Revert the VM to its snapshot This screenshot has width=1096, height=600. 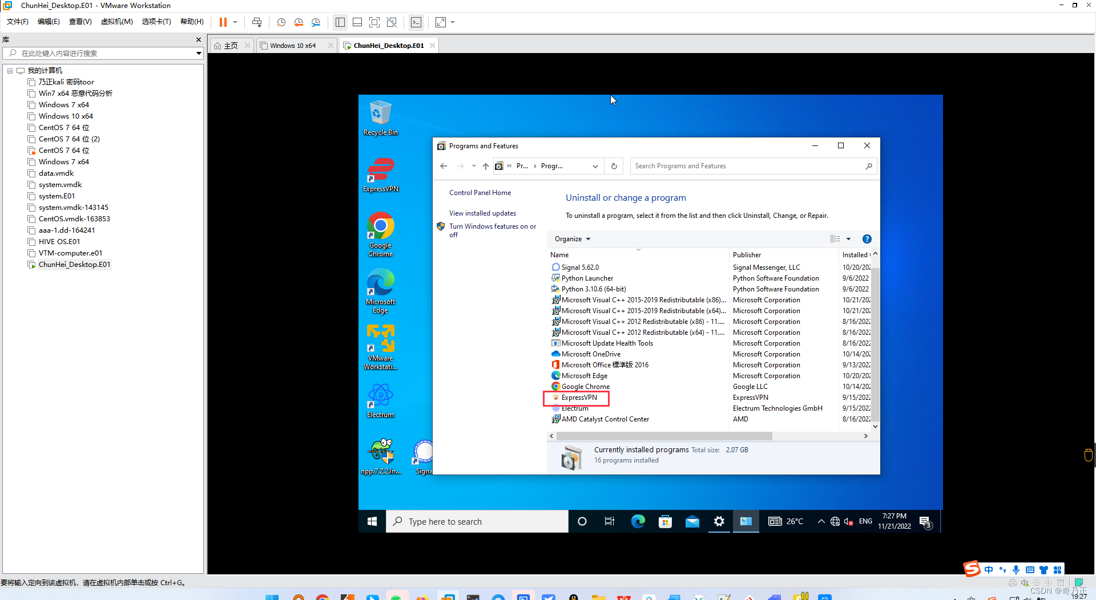299,22
